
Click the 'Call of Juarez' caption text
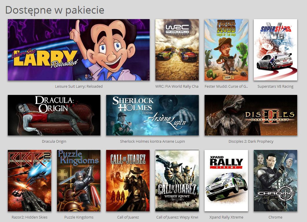(128, 217)
